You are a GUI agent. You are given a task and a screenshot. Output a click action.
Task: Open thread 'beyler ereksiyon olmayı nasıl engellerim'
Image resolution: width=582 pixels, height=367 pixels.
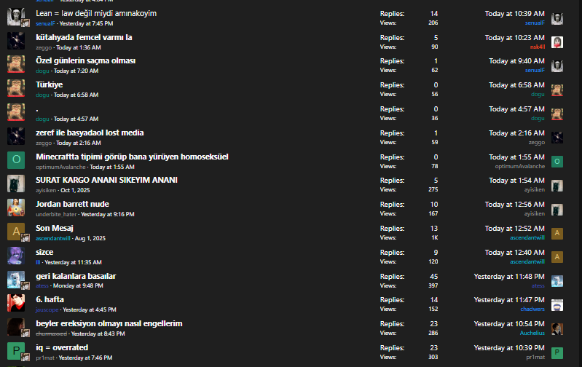[109, 323]
